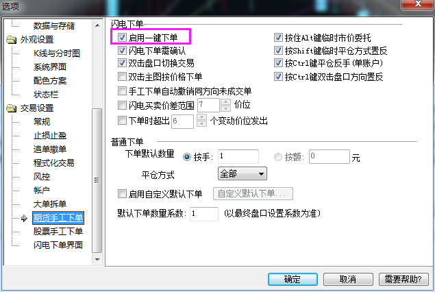This screenshot has height=292, width=435.
Task: Click scrollbar up arrow in tree panel
Action: point(97,25)
